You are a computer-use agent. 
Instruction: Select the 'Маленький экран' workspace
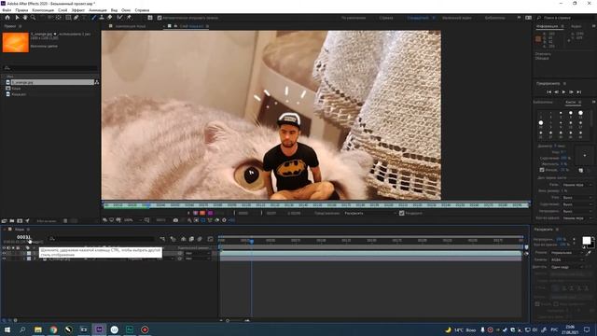456,18
